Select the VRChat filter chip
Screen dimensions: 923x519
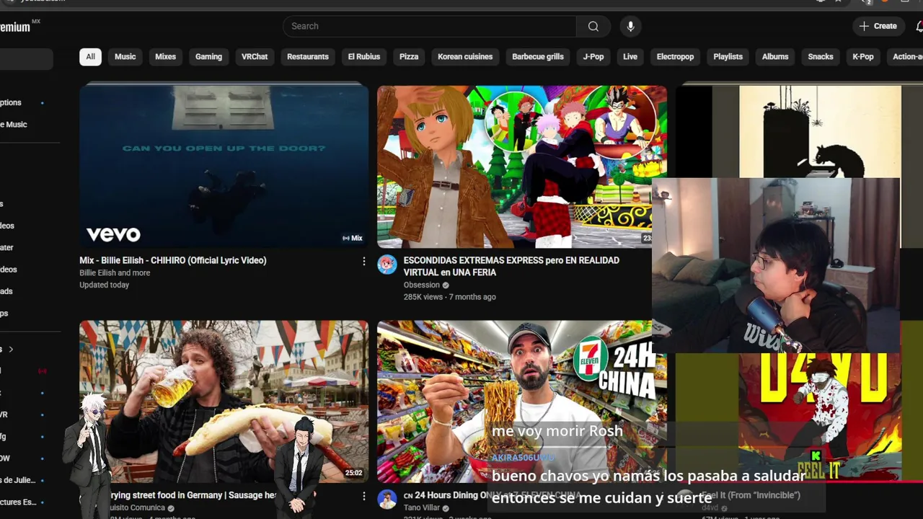tap(255, 57)
